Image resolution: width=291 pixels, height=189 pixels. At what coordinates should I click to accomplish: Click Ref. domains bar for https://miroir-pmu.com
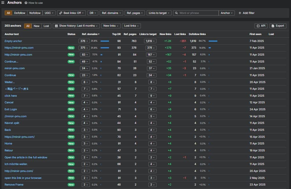pos(105,48)
